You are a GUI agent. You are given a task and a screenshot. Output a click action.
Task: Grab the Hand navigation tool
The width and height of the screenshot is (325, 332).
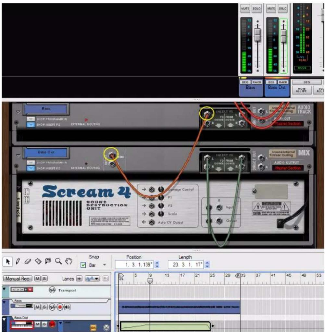[68, 261]
